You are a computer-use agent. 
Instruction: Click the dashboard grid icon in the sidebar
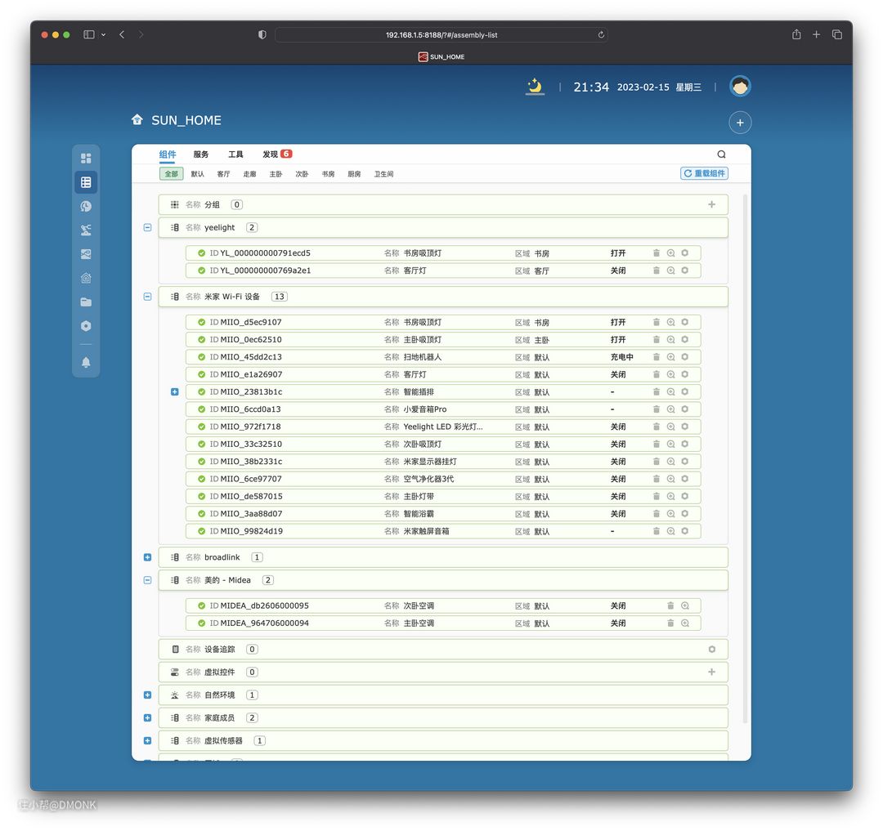tap(86, 159)
